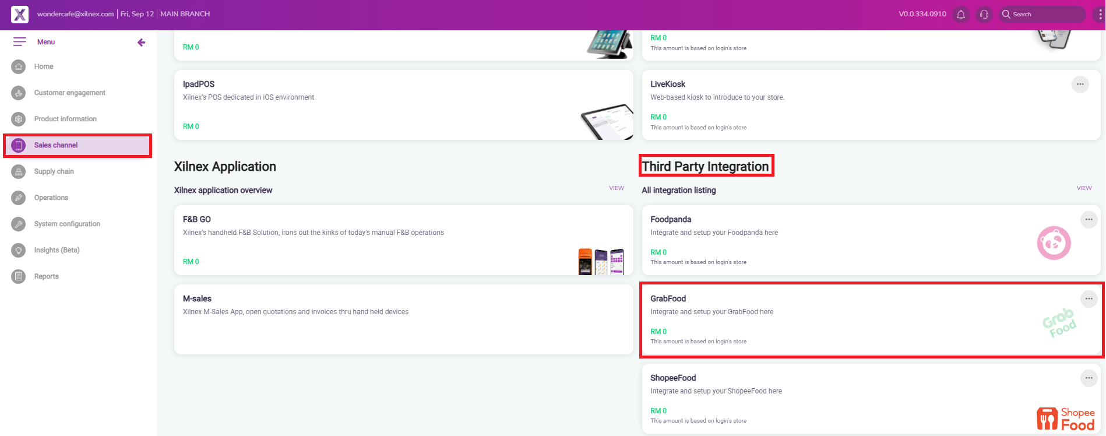The height and width of the screenshot is (436, 1106).
Task: Click the Home sidebar icon
Action: pyautogui.click(x=19, y=66)
